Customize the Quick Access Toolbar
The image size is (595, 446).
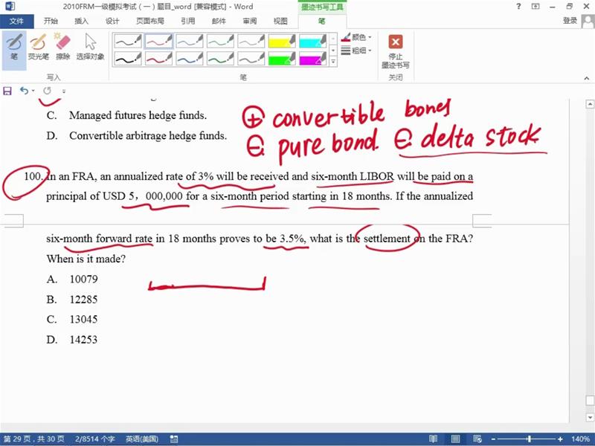[x=64, y=91]
